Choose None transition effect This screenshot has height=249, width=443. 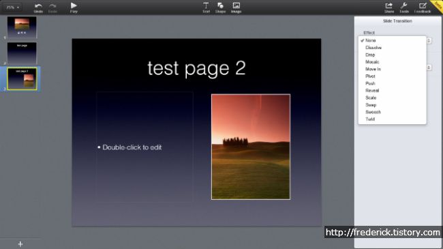(392, 40)
